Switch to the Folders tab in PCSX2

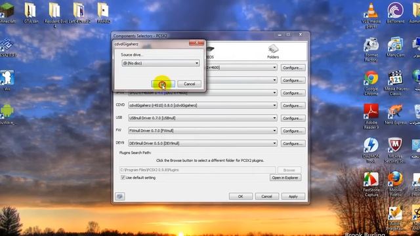(x=273, y=51)
